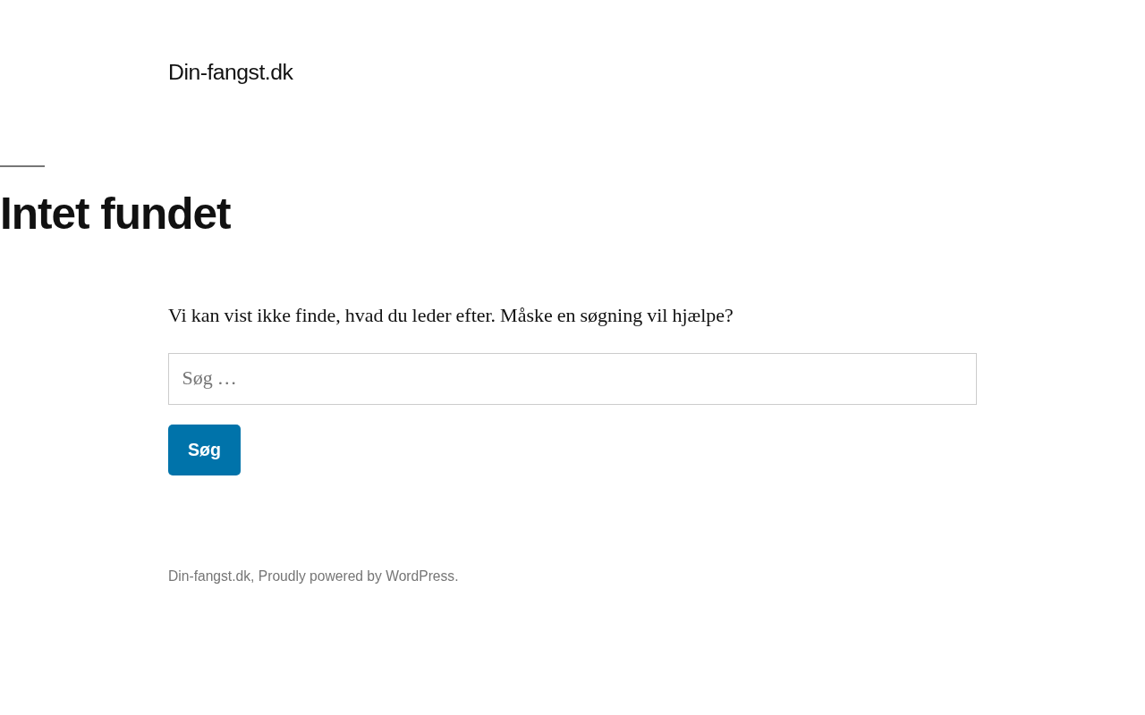Image resolution: width=1145 pixels, height=715 pixels.
Task: Click the word "fundet" in the heading
Action: [165, 214]
